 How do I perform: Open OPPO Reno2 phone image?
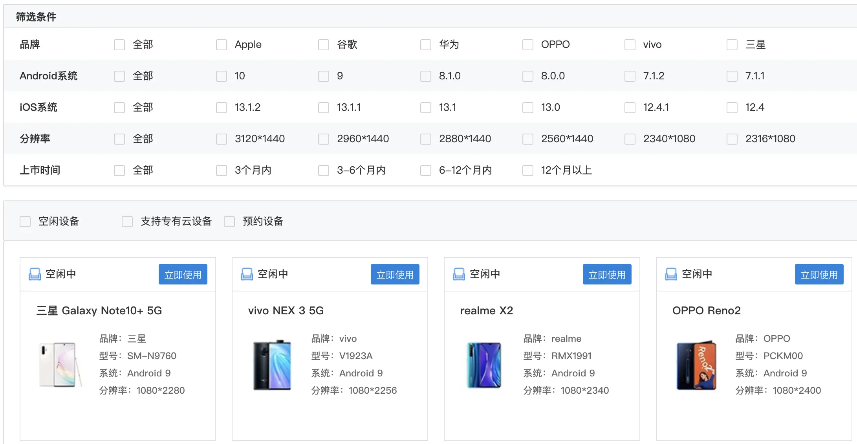coord(696,365)
